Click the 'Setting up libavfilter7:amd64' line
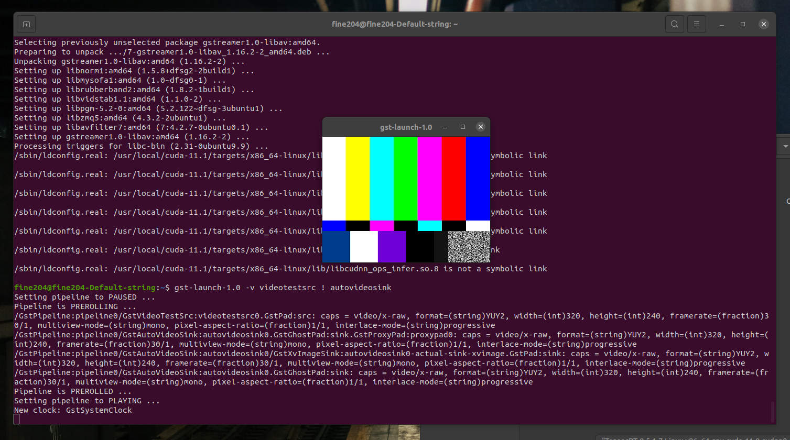Viewport: 790px width, 440px height. coord(142,127)
